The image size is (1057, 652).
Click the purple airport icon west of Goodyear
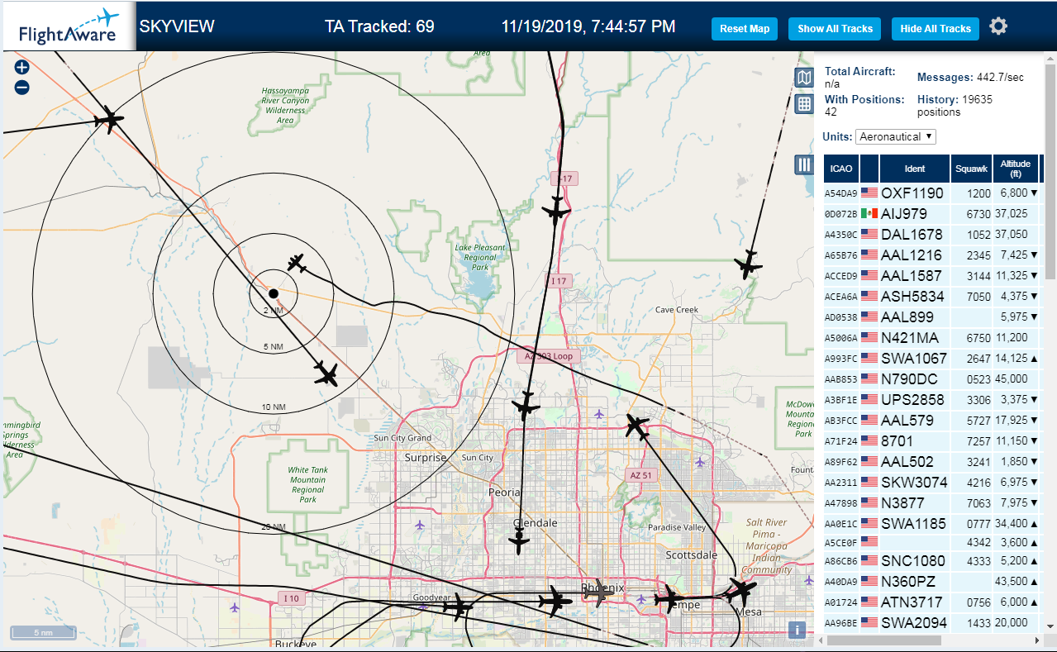[x=236, y=607]
